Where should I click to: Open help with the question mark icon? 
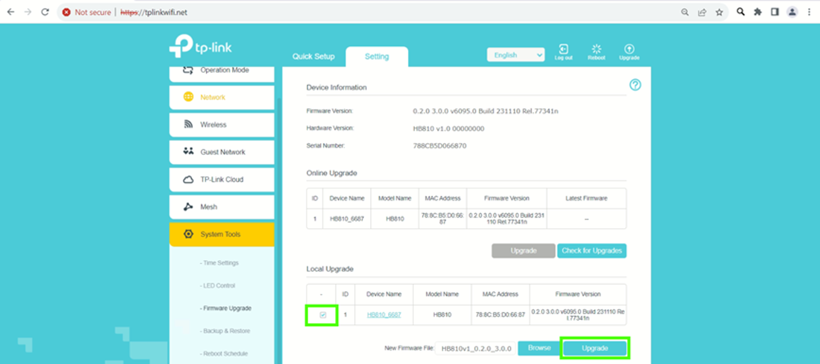pyautogui.click(x=635, y=85)
